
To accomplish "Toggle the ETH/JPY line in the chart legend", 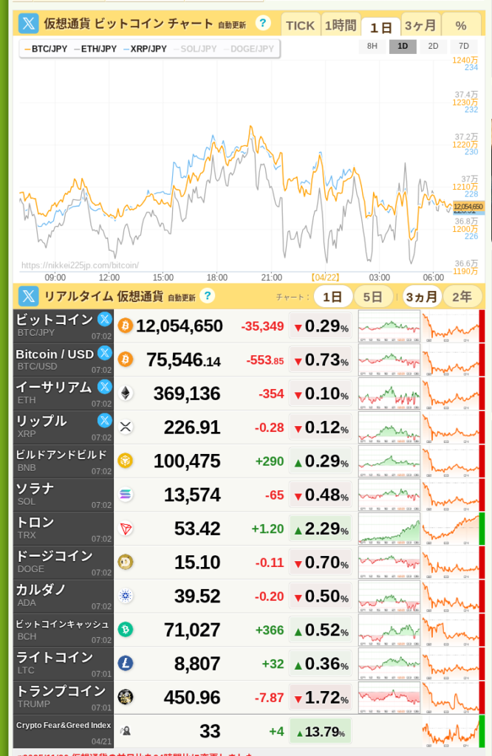I will point(95,49).
